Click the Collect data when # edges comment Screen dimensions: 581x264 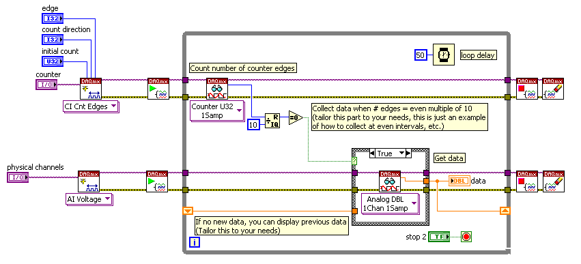point(399,117)
